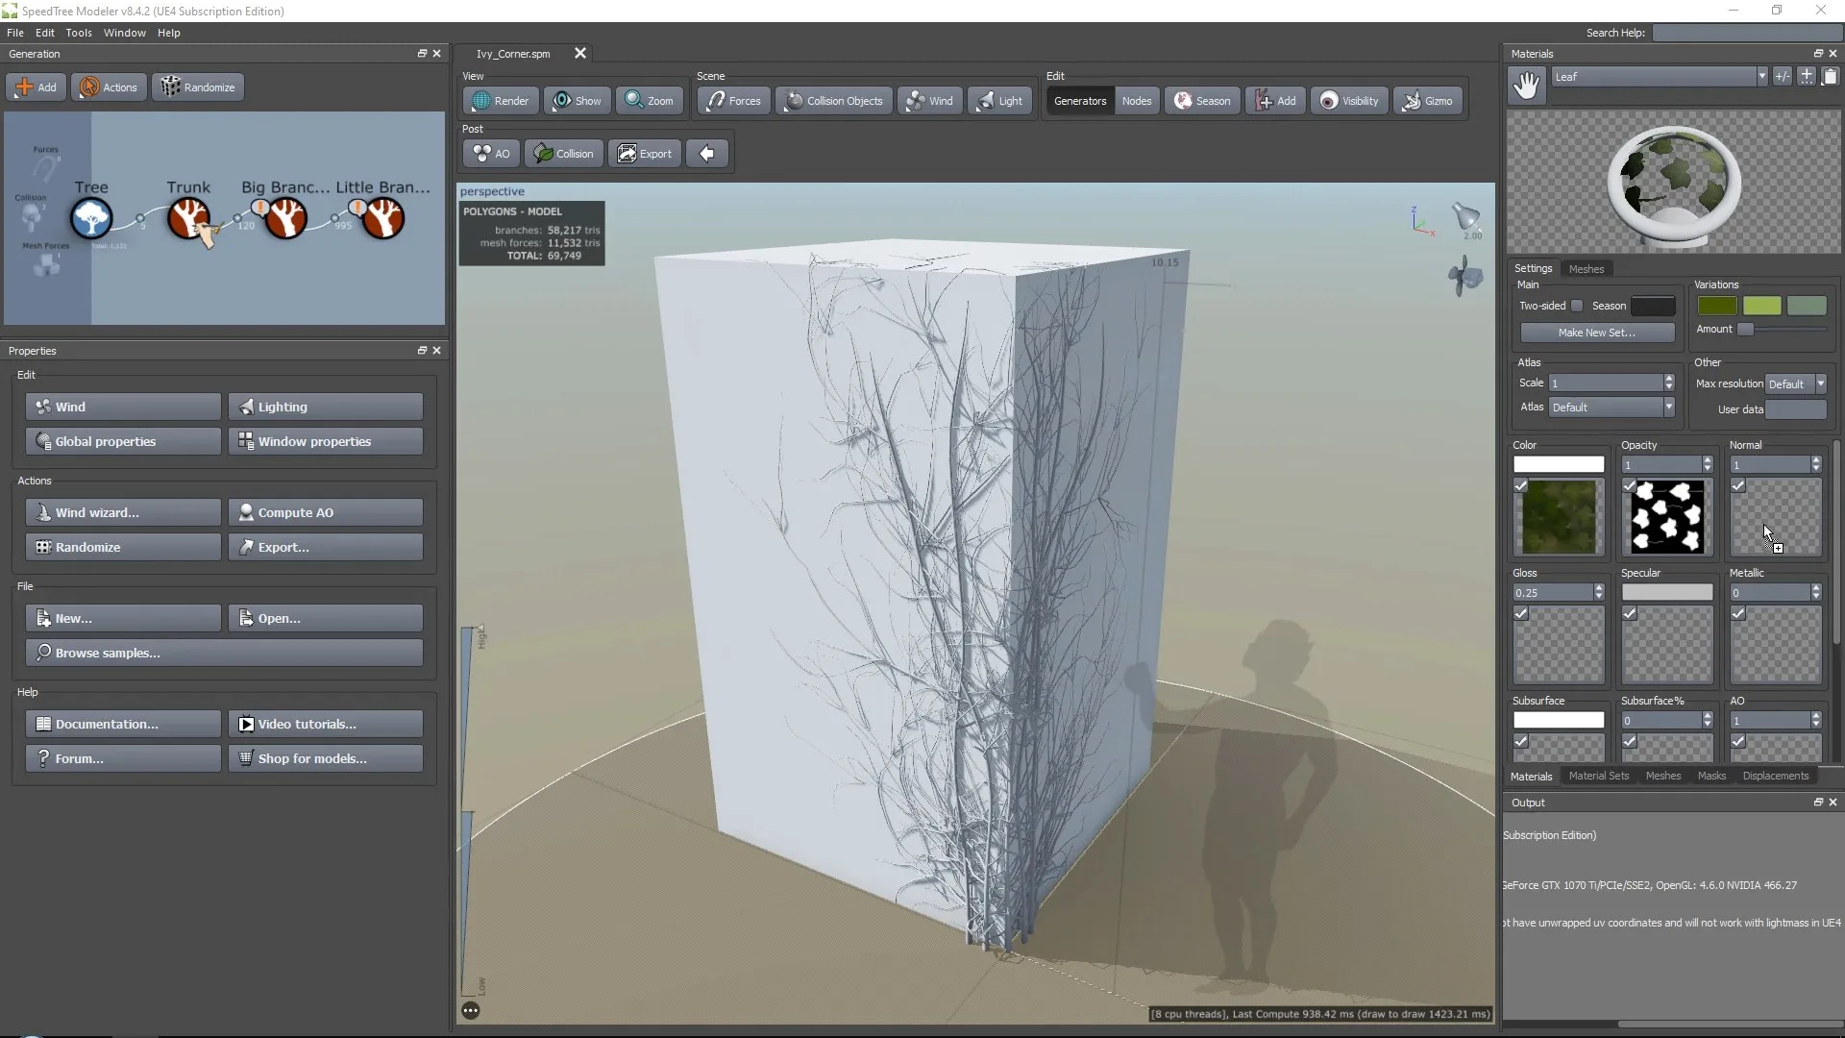Click the Randomize dice icon in Generation
1845x1038 pixels.
coord(171,87)
